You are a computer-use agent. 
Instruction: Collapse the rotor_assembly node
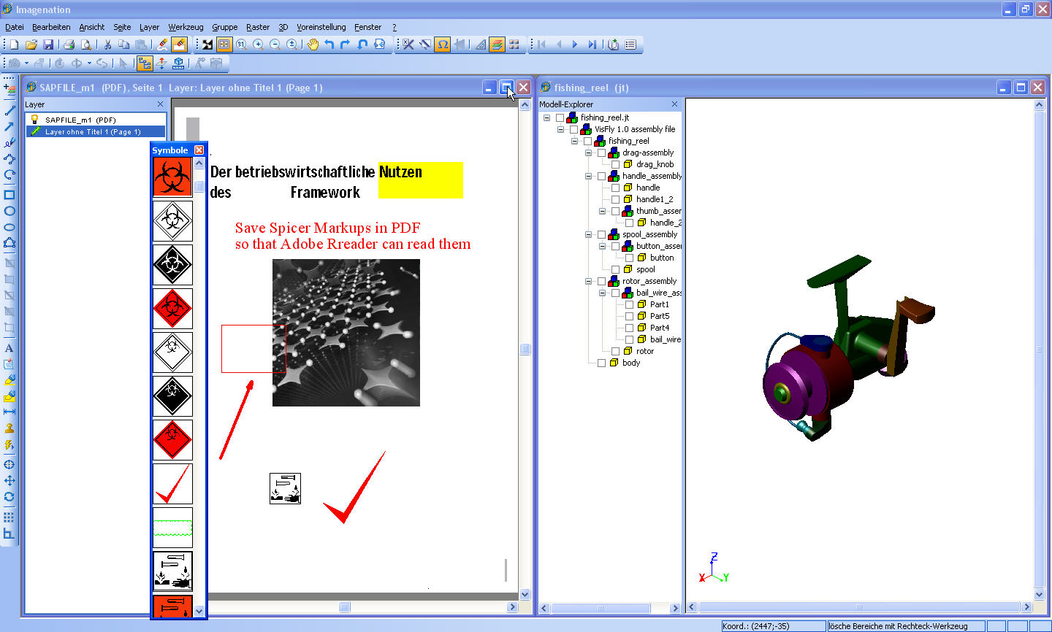pos(588,281)
